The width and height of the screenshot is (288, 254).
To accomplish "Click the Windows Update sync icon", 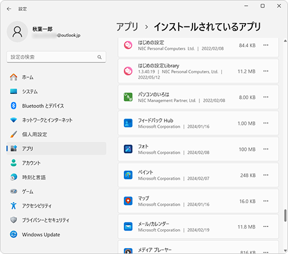I will tap(14, 234).
